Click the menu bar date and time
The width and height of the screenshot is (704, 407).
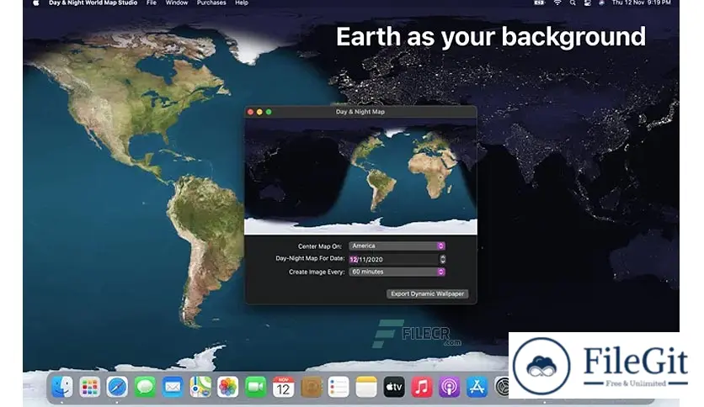(641, 3)
